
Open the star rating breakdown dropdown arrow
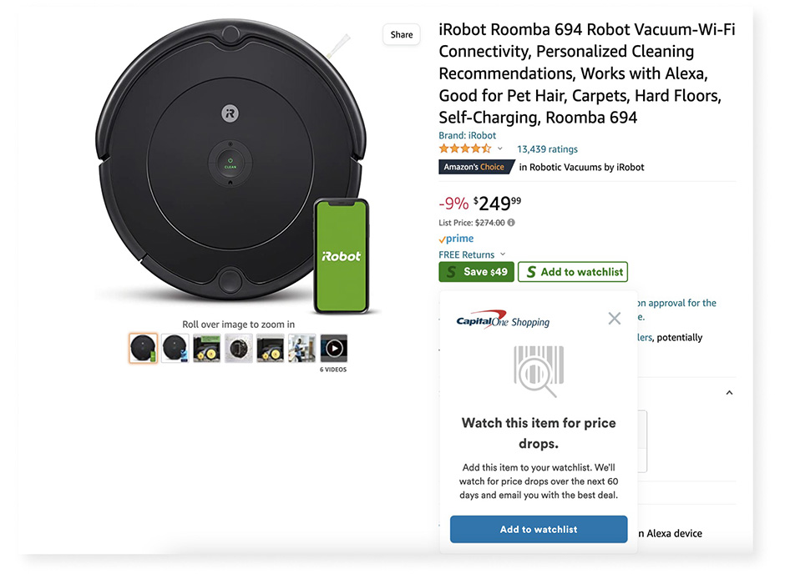click(500, 149)
